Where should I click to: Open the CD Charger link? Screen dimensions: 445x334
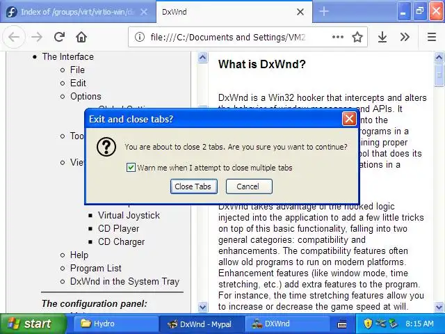[121, 241]
